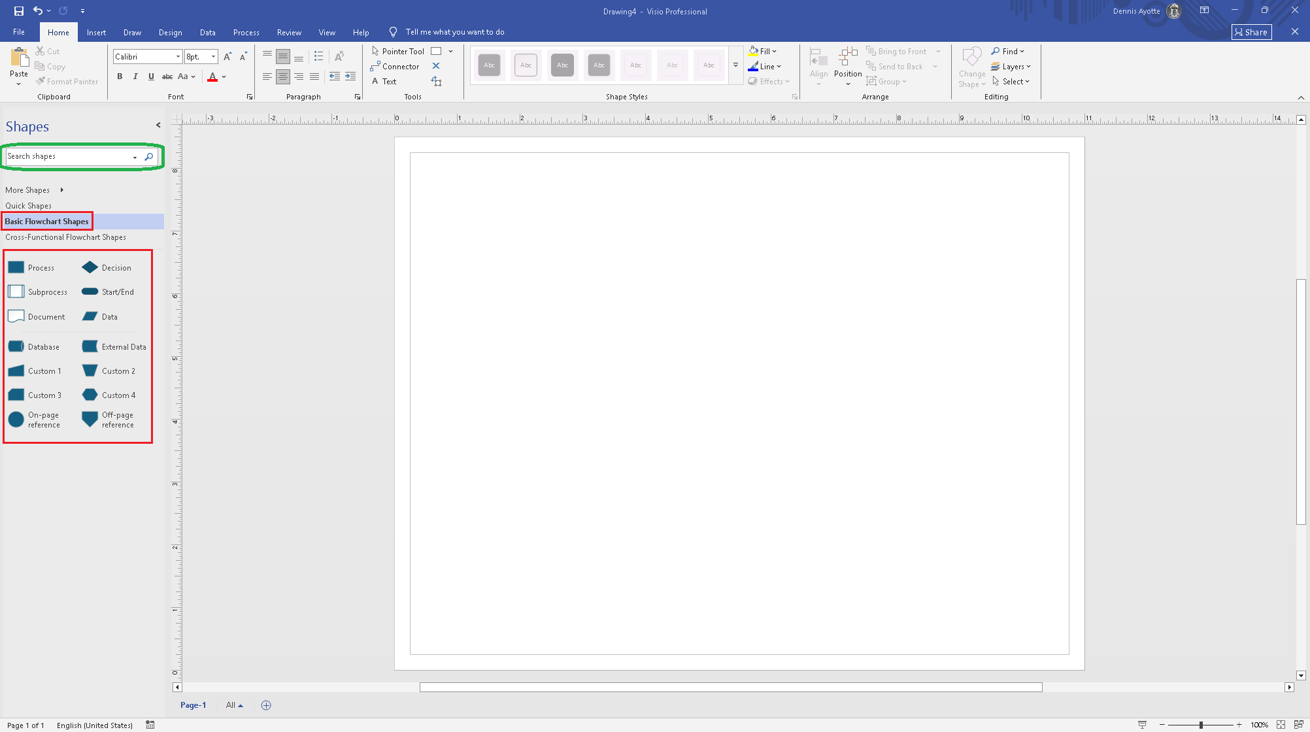Click the Search shapes input field

coord(69,157)
